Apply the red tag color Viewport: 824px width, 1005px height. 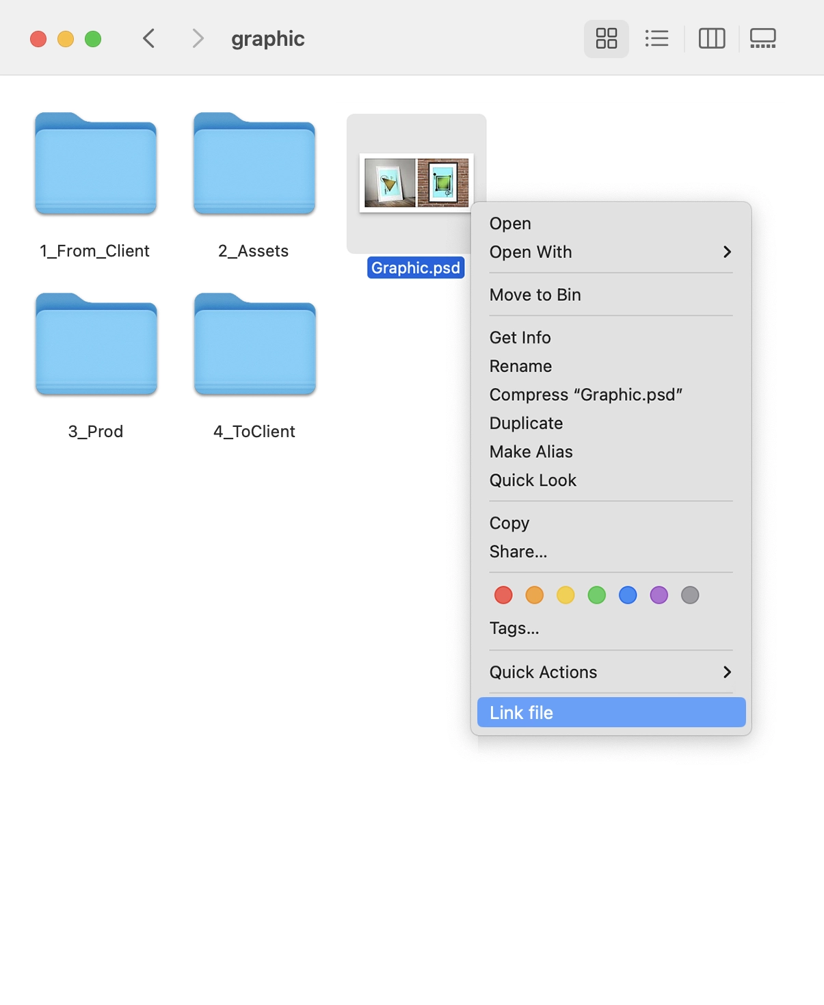tap(503, 595)
